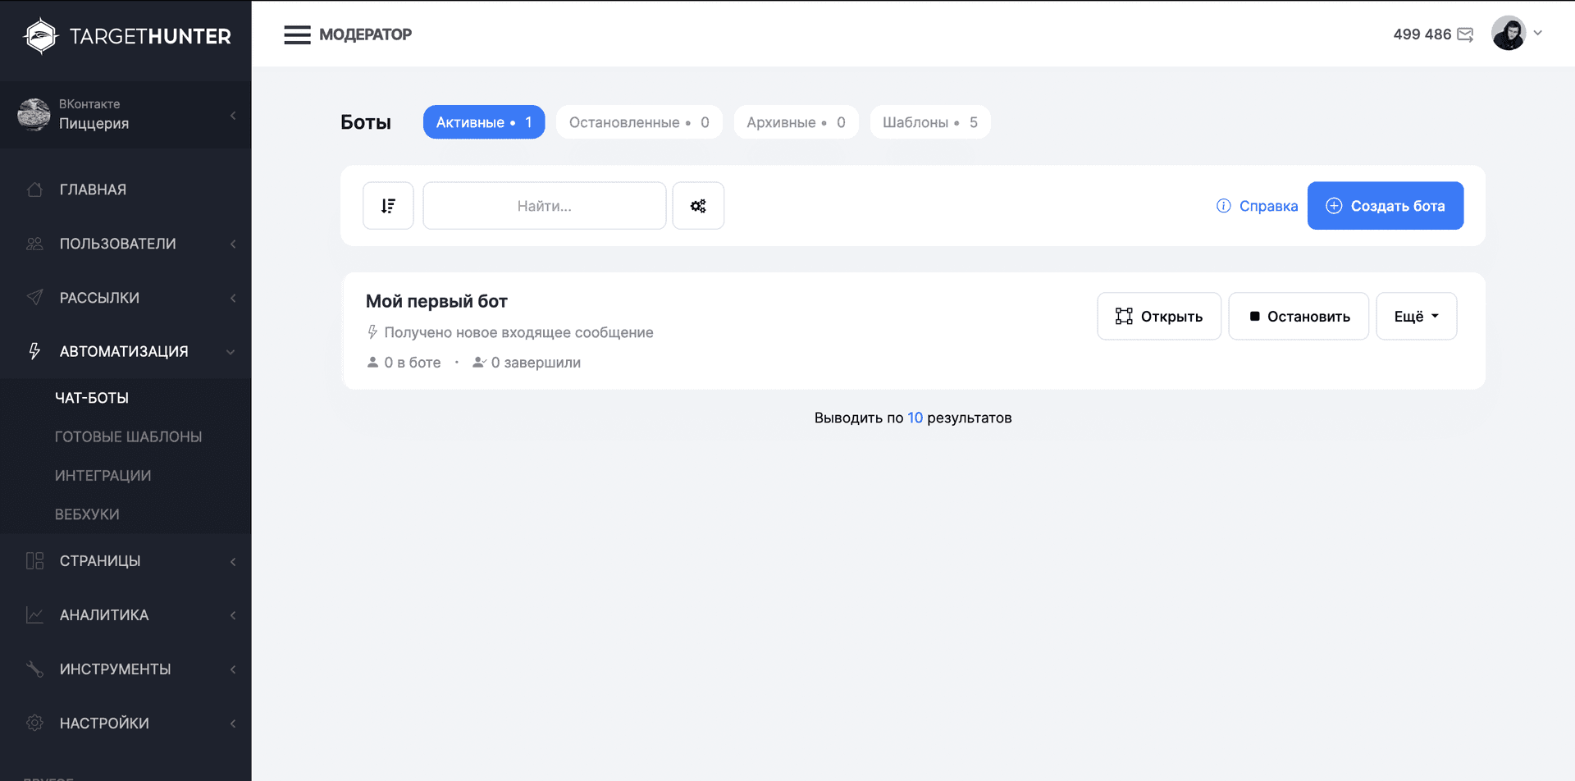Click the Создать бота button
The height and width of the screenshot is (781, 1575).
1385,206
